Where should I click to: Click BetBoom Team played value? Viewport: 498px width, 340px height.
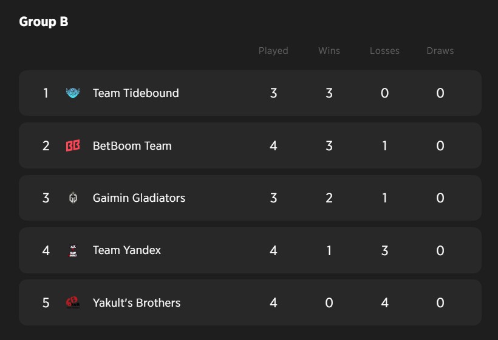[273, 146]
